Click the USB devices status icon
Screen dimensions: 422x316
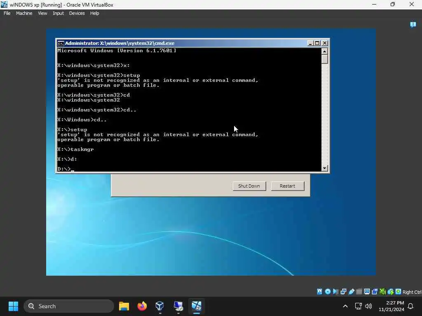[351, 292]
